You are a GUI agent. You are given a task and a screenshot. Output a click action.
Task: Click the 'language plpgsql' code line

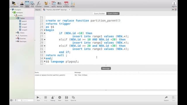[x=62, y=62]
